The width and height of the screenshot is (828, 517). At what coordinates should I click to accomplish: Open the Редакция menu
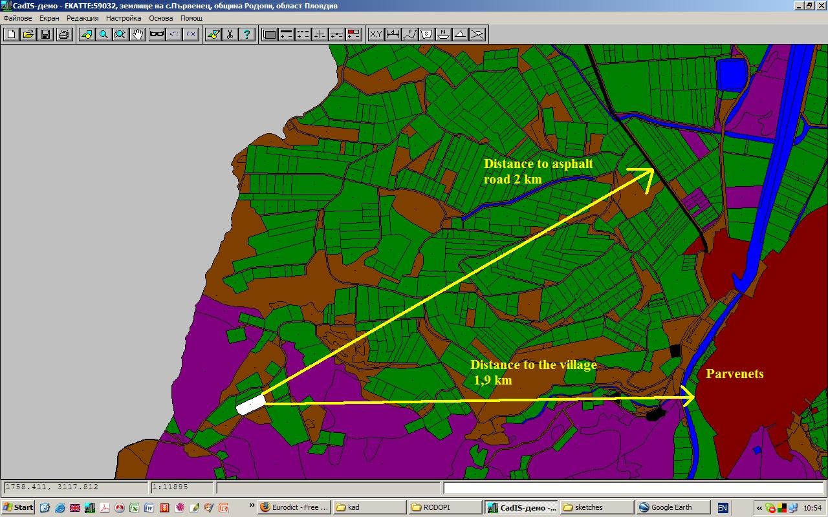tap(83, 18)
